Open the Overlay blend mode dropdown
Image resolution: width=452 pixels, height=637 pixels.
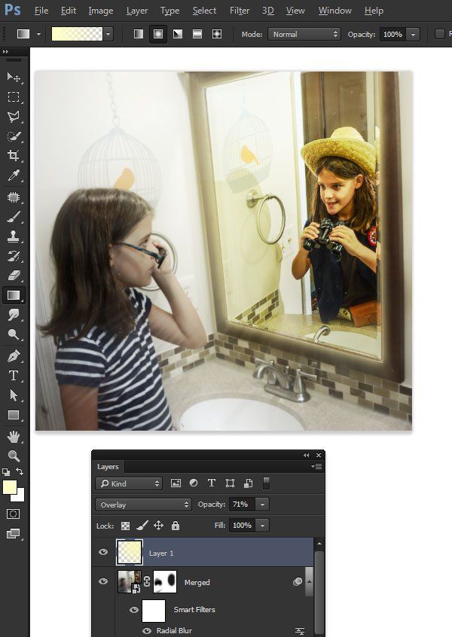tap(143, 504)
